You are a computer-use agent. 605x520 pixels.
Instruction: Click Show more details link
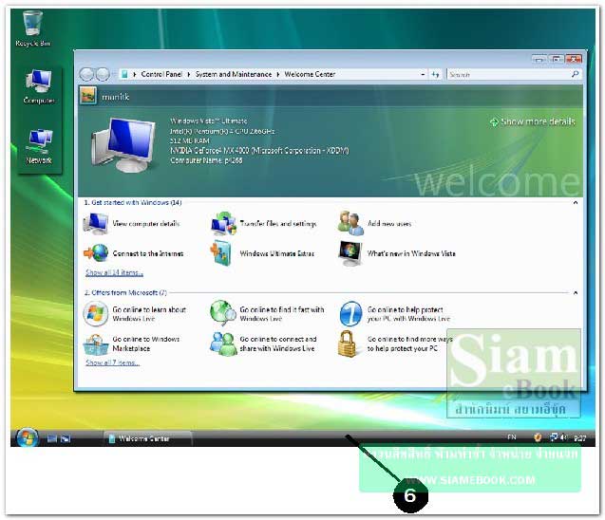(x=533, y=121)
